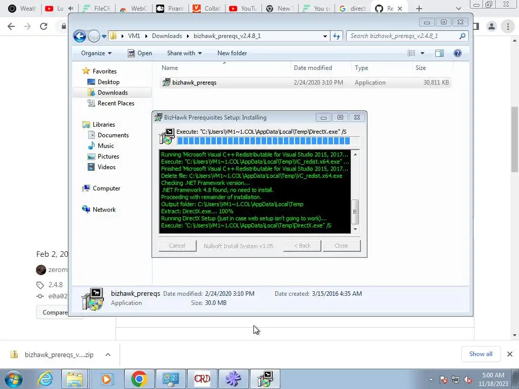
Task: Click the installer log scrollbar thumb
Action: [355, 212]
